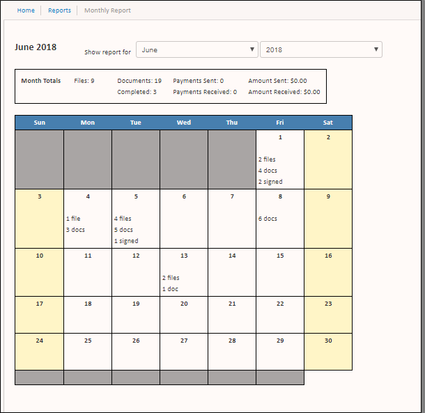
Task: Click the Sun column header
Action: click(x=40, y=123)
